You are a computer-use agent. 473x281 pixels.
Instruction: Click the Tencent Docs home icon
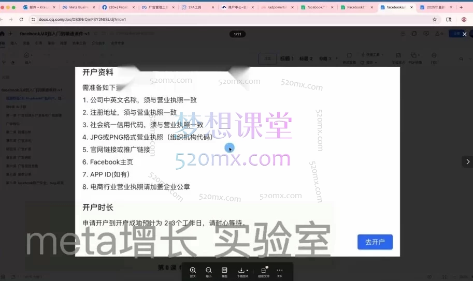pyautogui.click(x=3, y=34)
